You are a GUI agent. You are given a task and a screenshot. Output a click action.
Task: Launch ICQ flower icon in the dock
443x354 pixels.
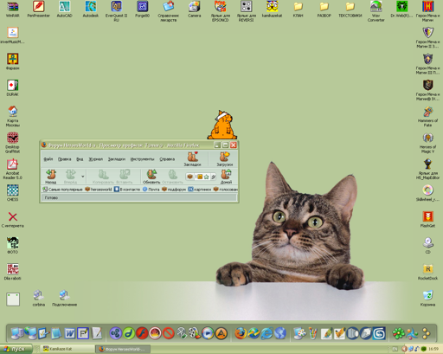point(399,333)
